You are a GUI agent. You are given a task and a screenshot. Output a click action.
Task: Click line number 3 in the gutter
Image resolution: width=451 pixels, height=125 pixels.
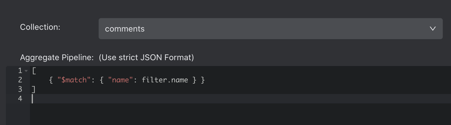20,89
